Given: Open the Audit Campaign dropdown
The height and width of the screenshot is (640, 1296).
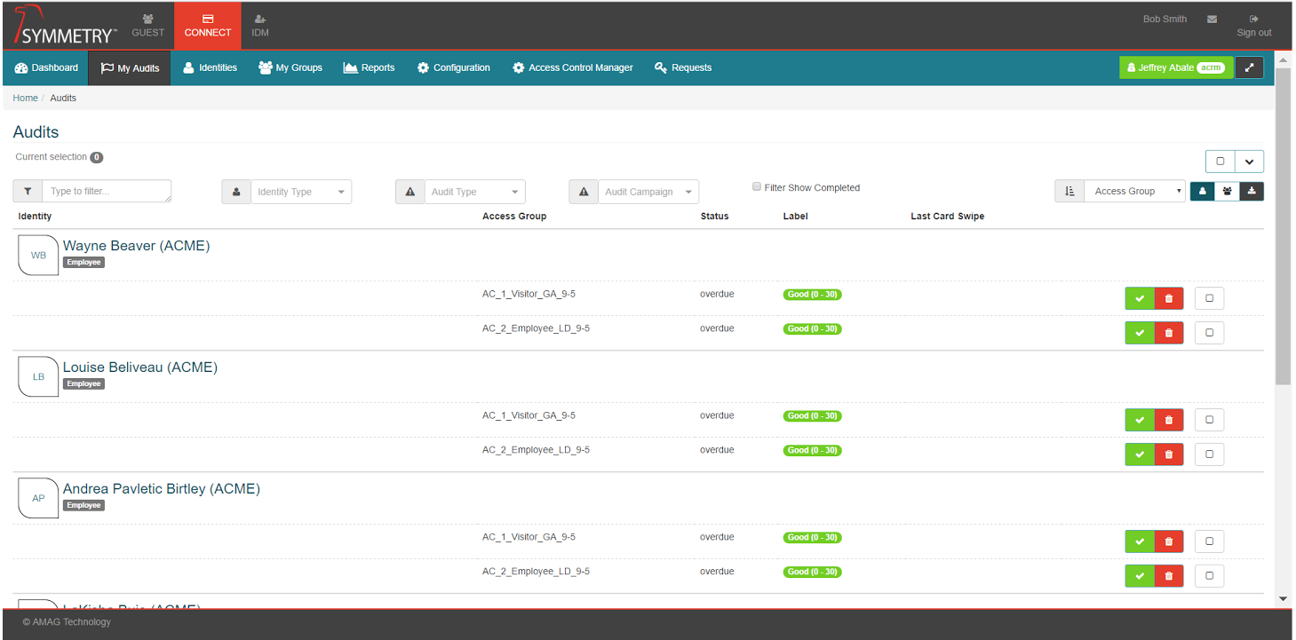Looking at the screenshot, I should pos(648,191).
